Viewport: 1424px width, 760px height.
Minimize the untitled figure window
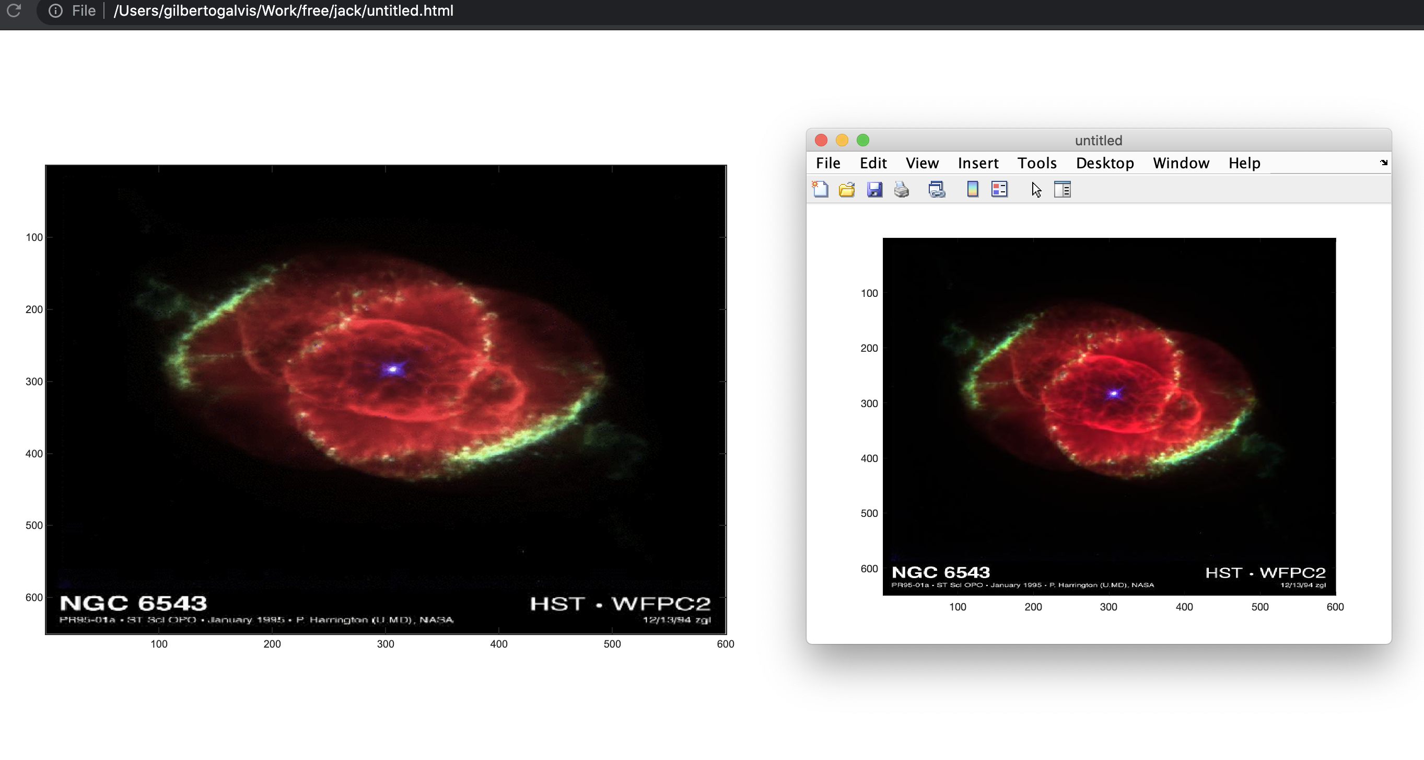coord(842,141)
